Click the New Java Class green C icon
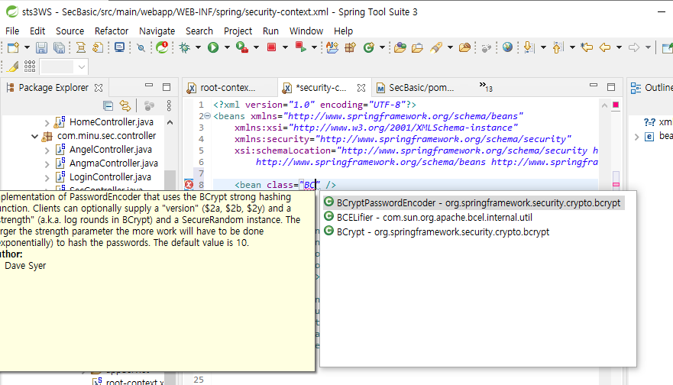 click(x=369, y=47)
